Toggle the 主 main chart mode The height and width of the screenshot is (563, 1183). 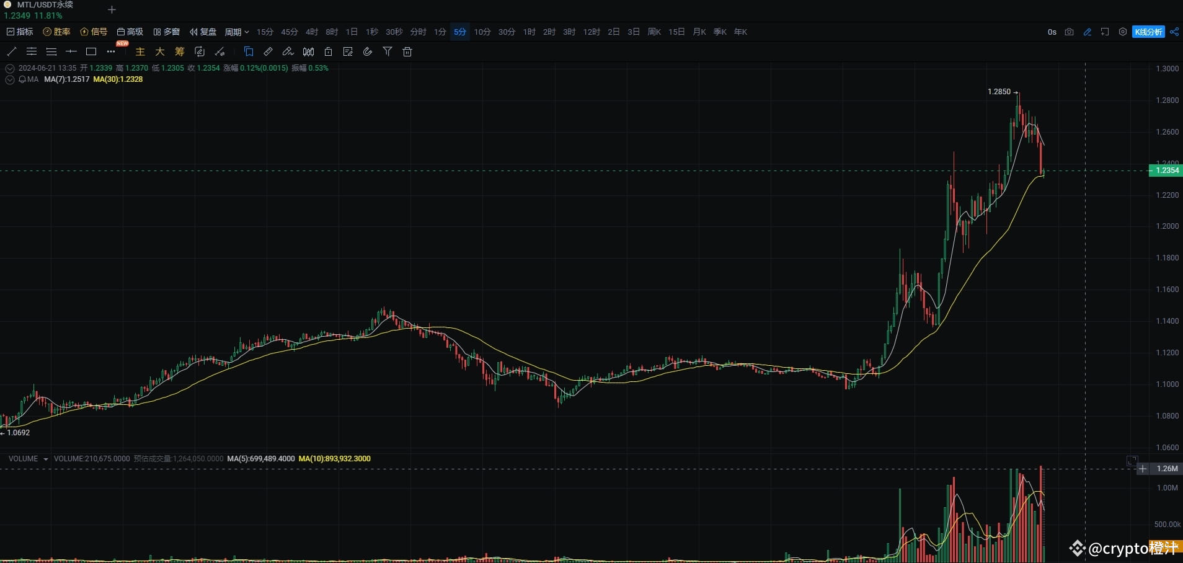click(140, 51)
